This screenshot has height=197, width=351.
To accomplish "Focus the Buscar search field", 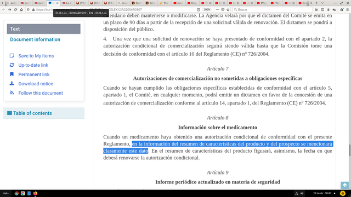I will (273, 10).
